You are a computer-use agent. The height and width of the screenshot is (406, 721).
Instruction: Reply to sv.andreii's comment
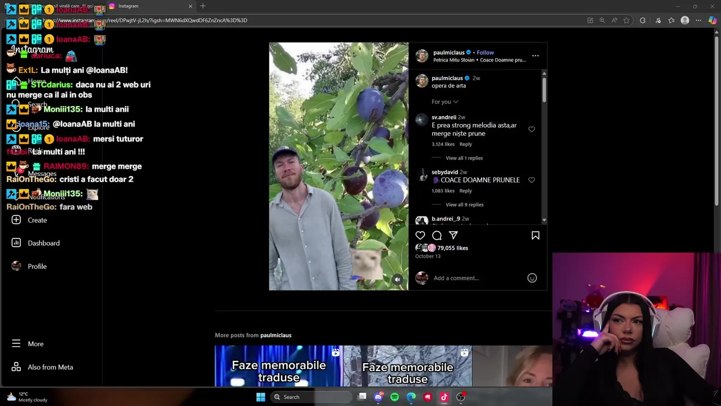click(465, 144)
